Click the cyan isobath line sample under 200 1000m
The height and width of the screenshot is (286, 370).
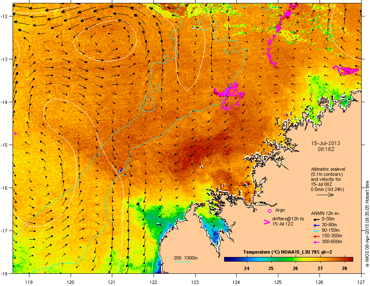(x=182, y=262)
